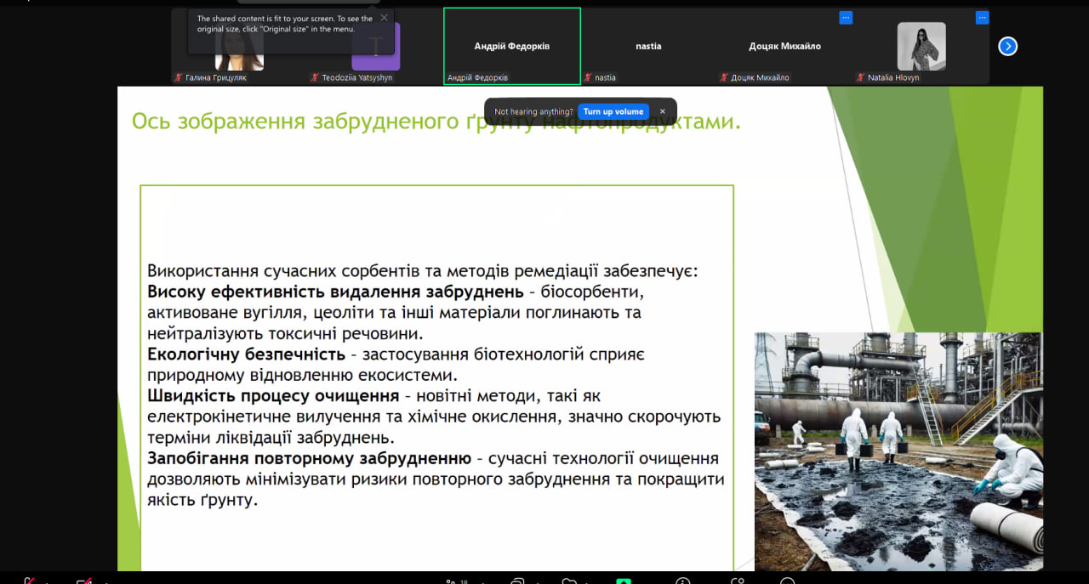Dismiss the "Not hearing anything?" notification
The height and width of the screenshot is (584, 1089).
(663, 111)
